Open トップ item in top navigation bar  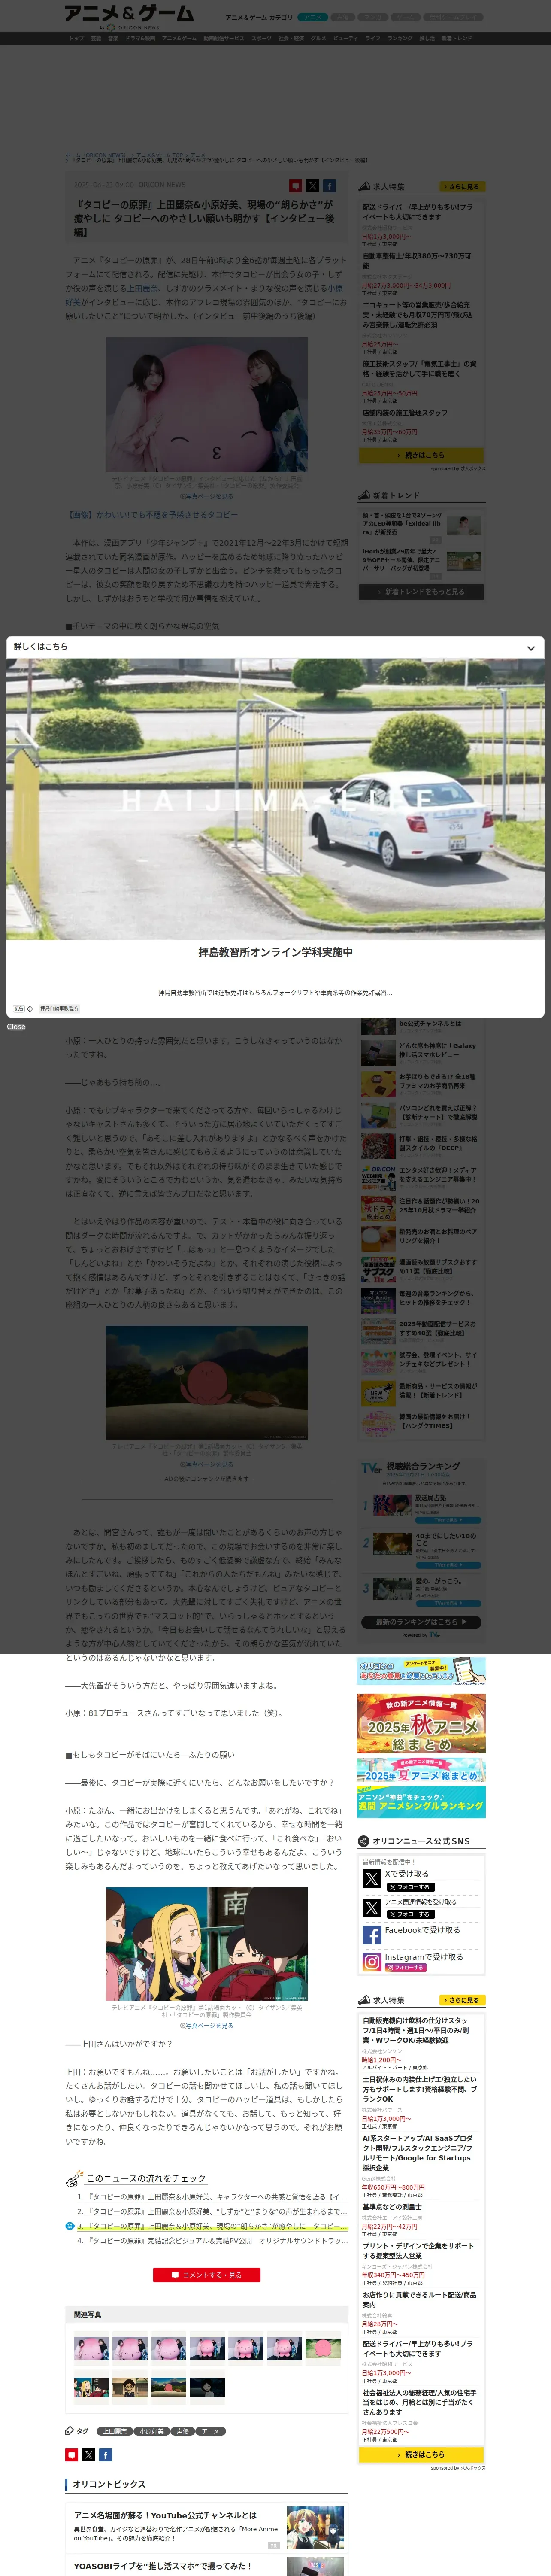[76, 38]
